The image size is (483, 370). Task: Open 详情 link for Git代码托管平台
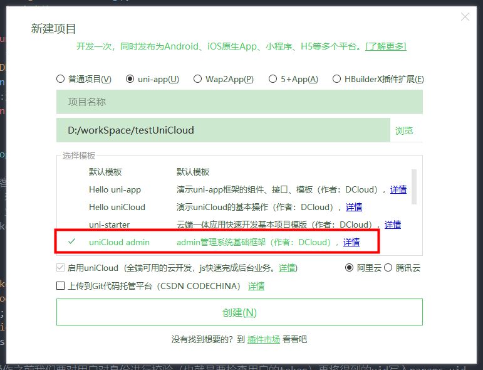256,286
